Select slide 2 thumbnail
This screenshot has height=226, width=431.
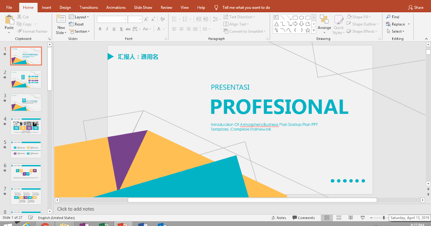click(x=26, y=79)
